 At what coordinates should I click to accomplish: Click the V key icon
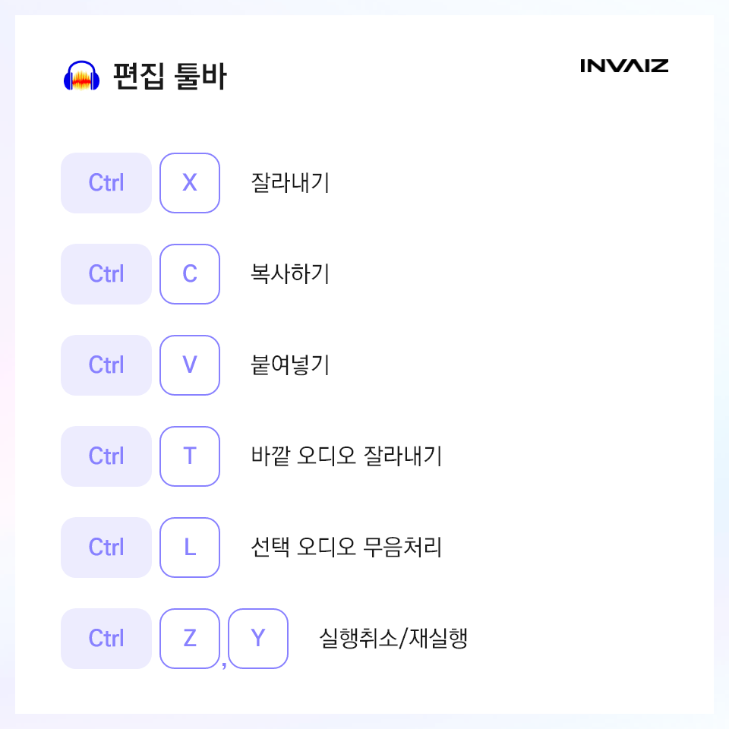(x=190, y=365)
